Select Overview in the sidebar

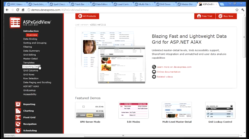coord(32,35)
